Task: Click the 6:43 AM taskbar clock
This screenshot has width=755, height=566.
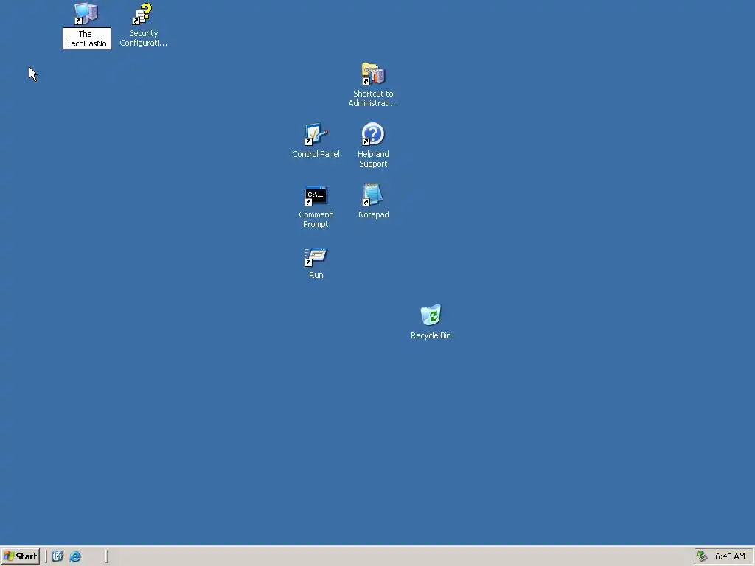Action: (x=730, y=557)
